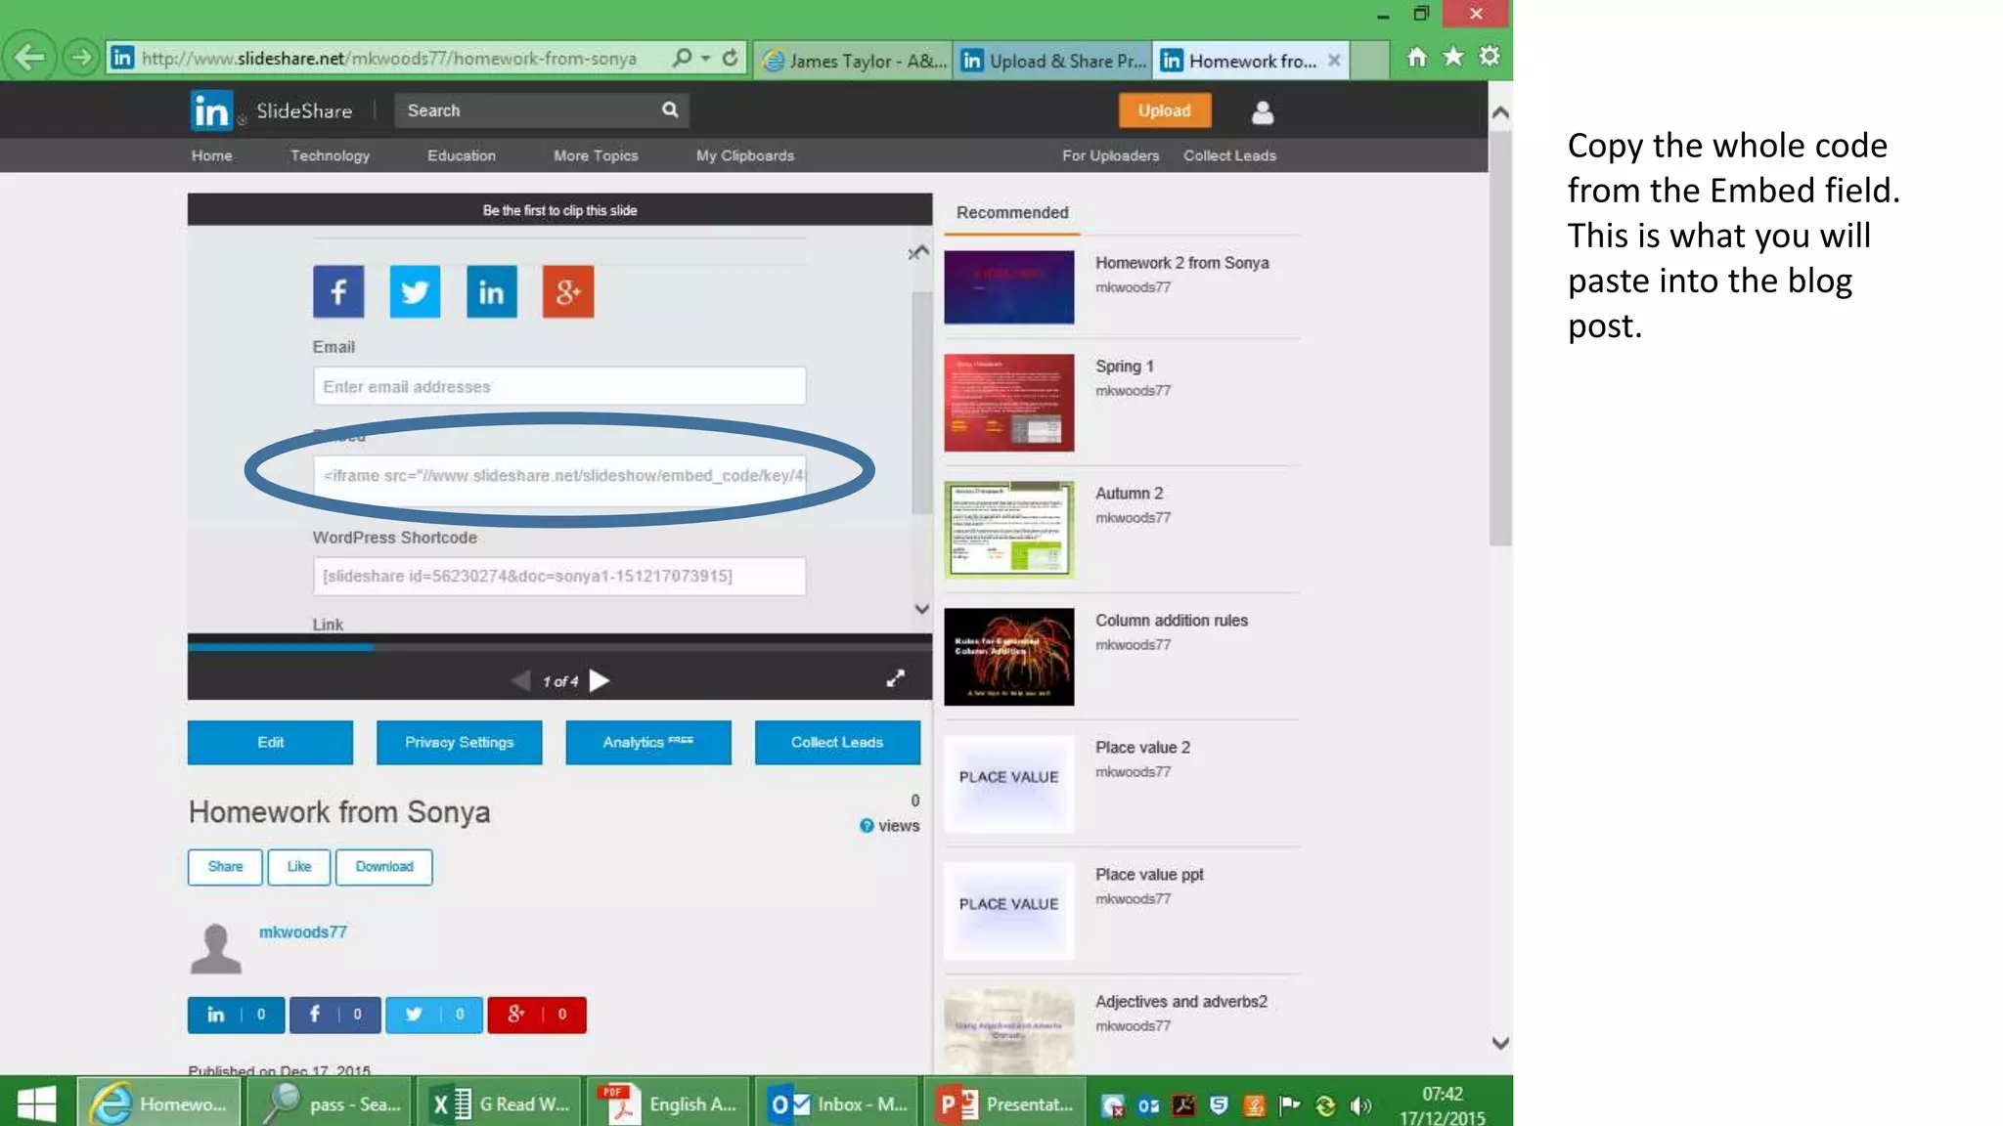Click slide progress bar under the viewer
This screenshot has width=2003, height=1126.
559,646
